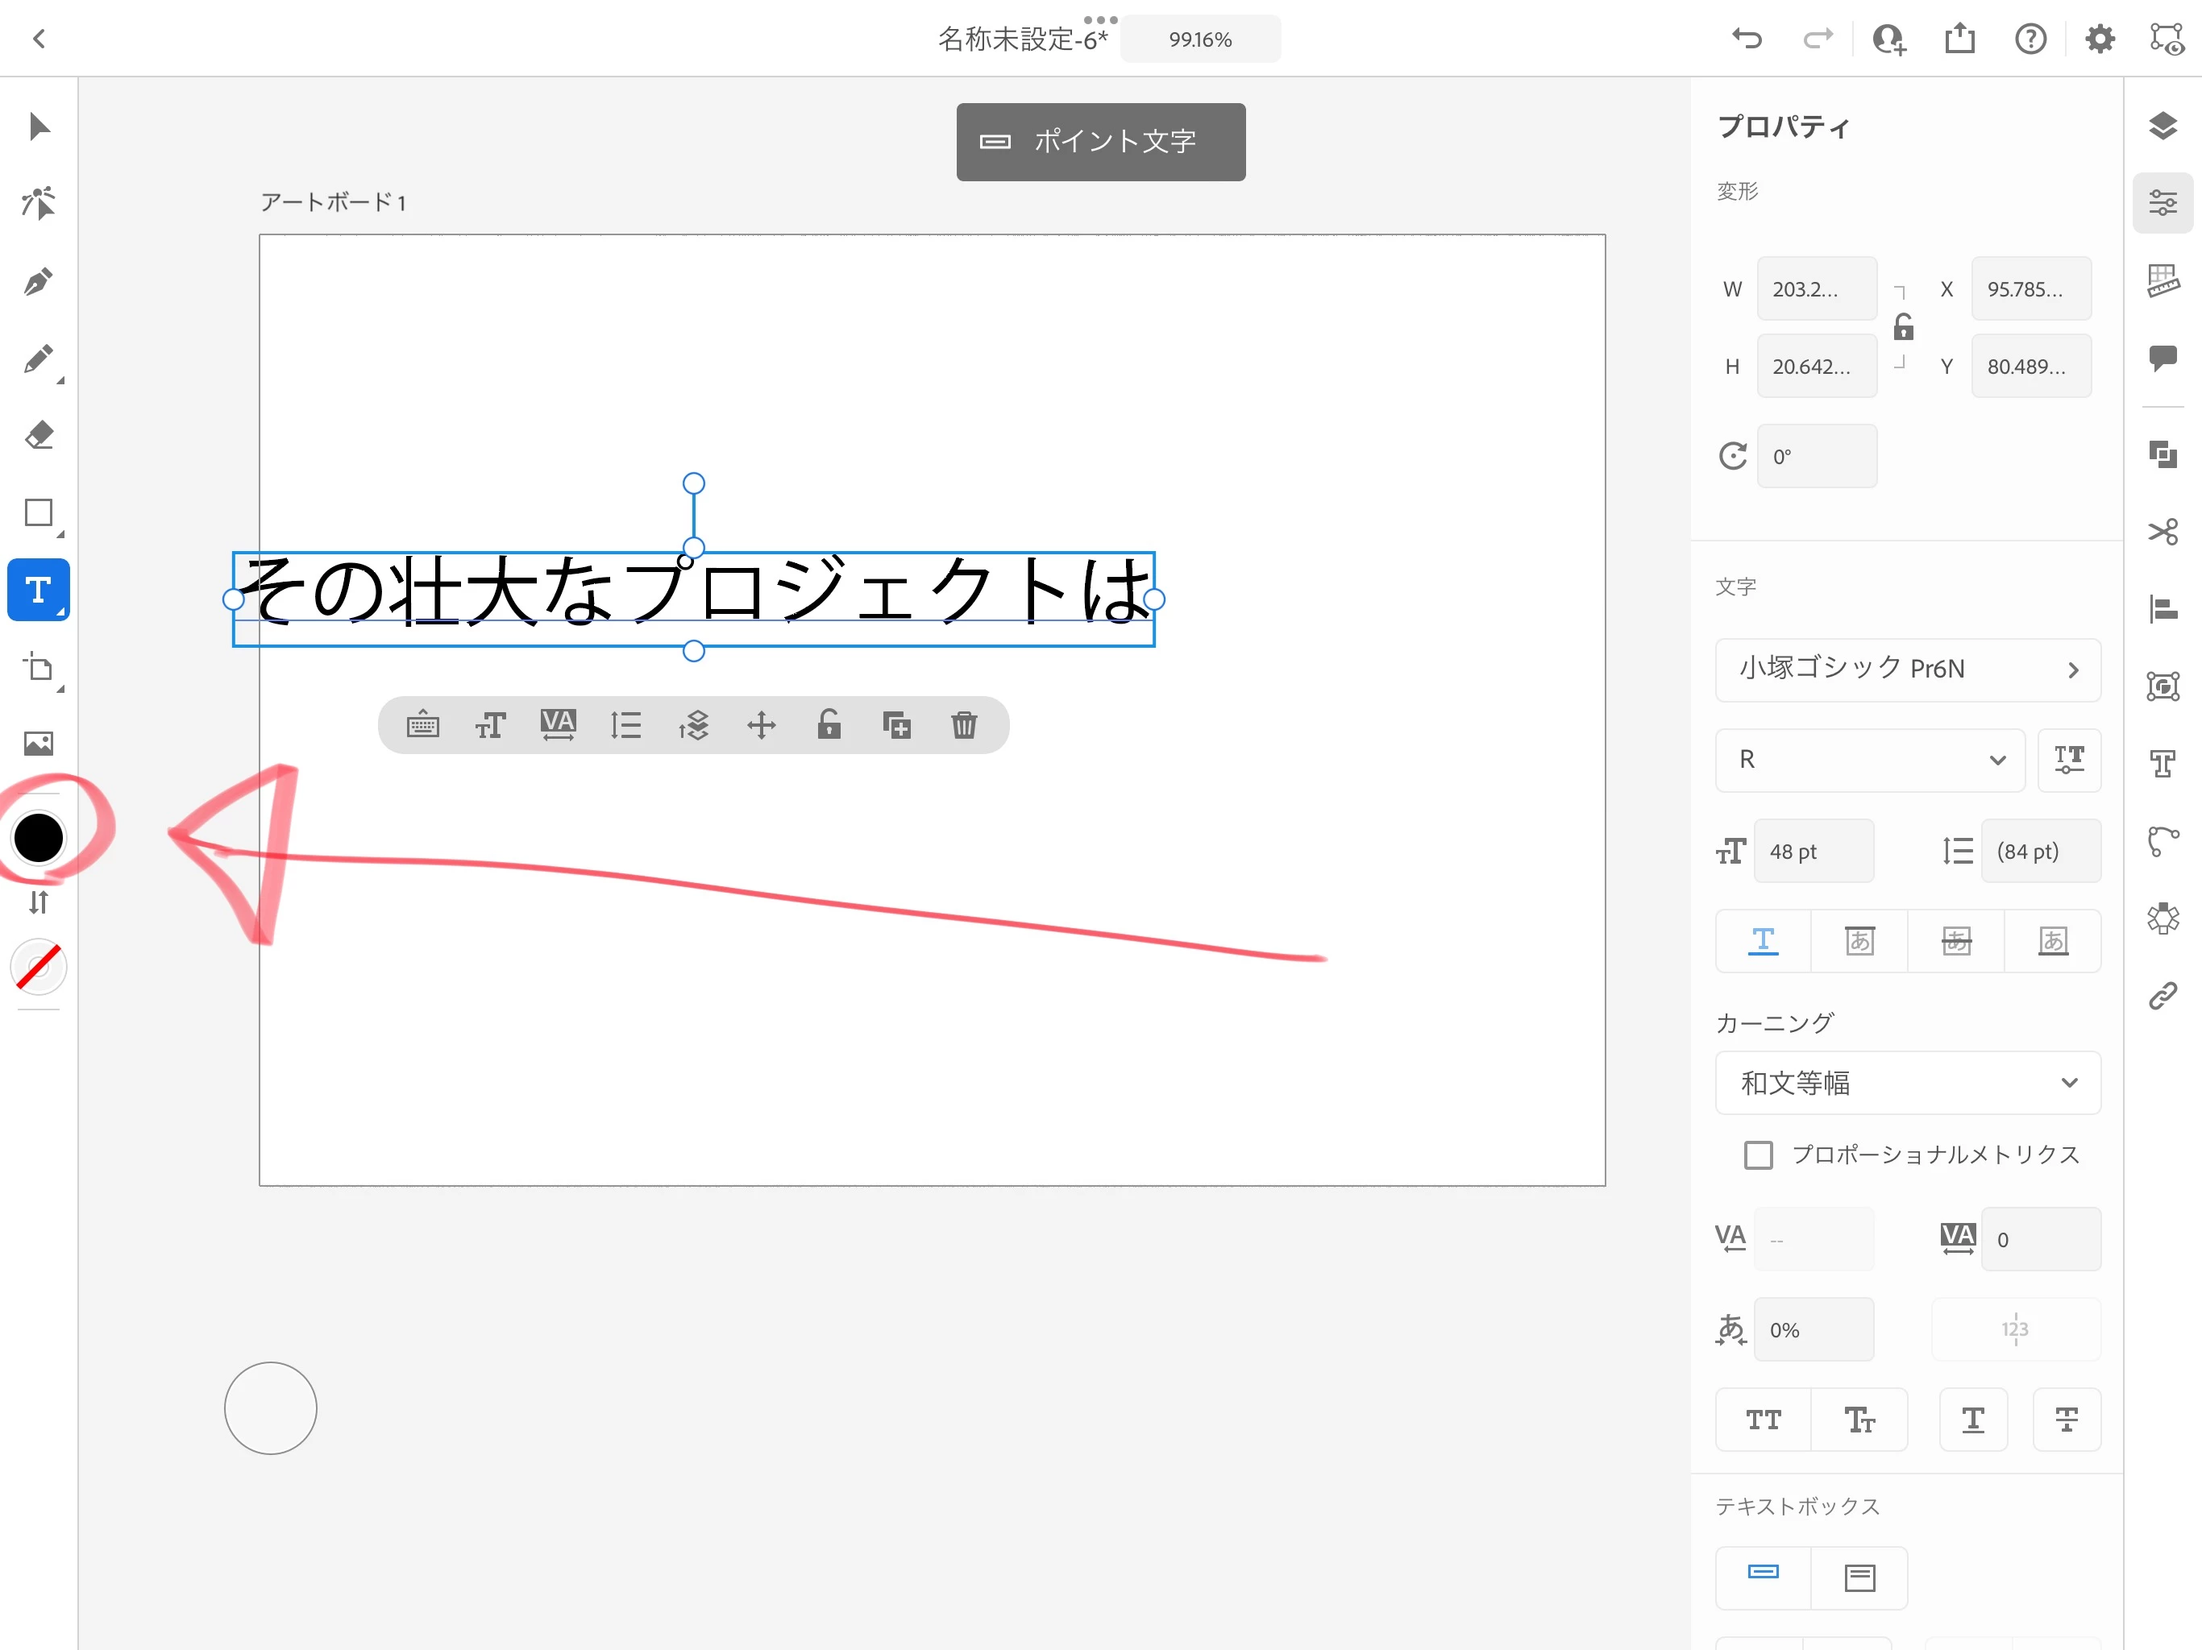Open the 和文等幅 kerning dropdown
Image resolution: width=2202 pixels, height=1650 pixels.
1907,1082
